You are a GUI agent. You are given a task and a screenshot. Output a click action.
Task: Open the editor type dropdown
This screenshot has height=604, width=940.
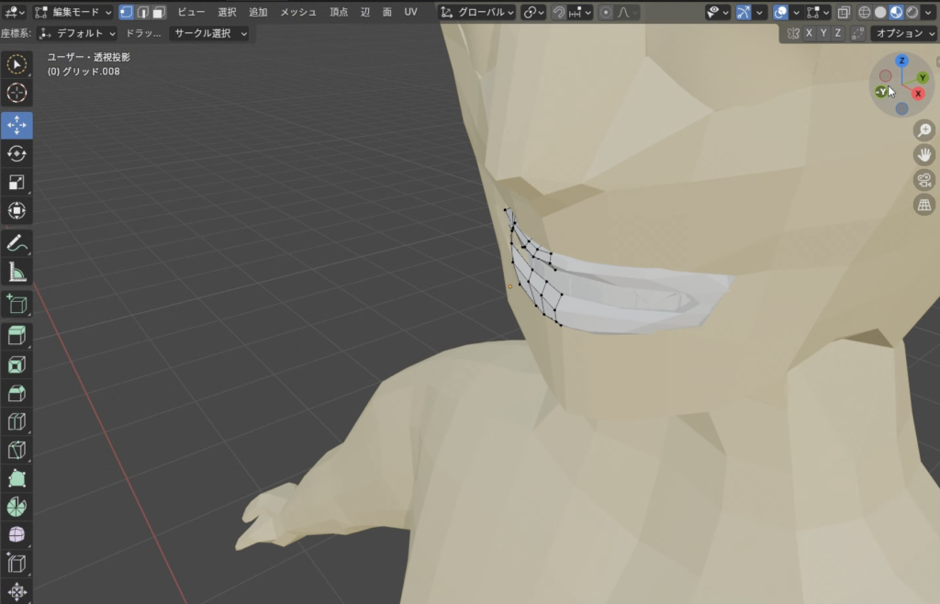coord(15,12)
